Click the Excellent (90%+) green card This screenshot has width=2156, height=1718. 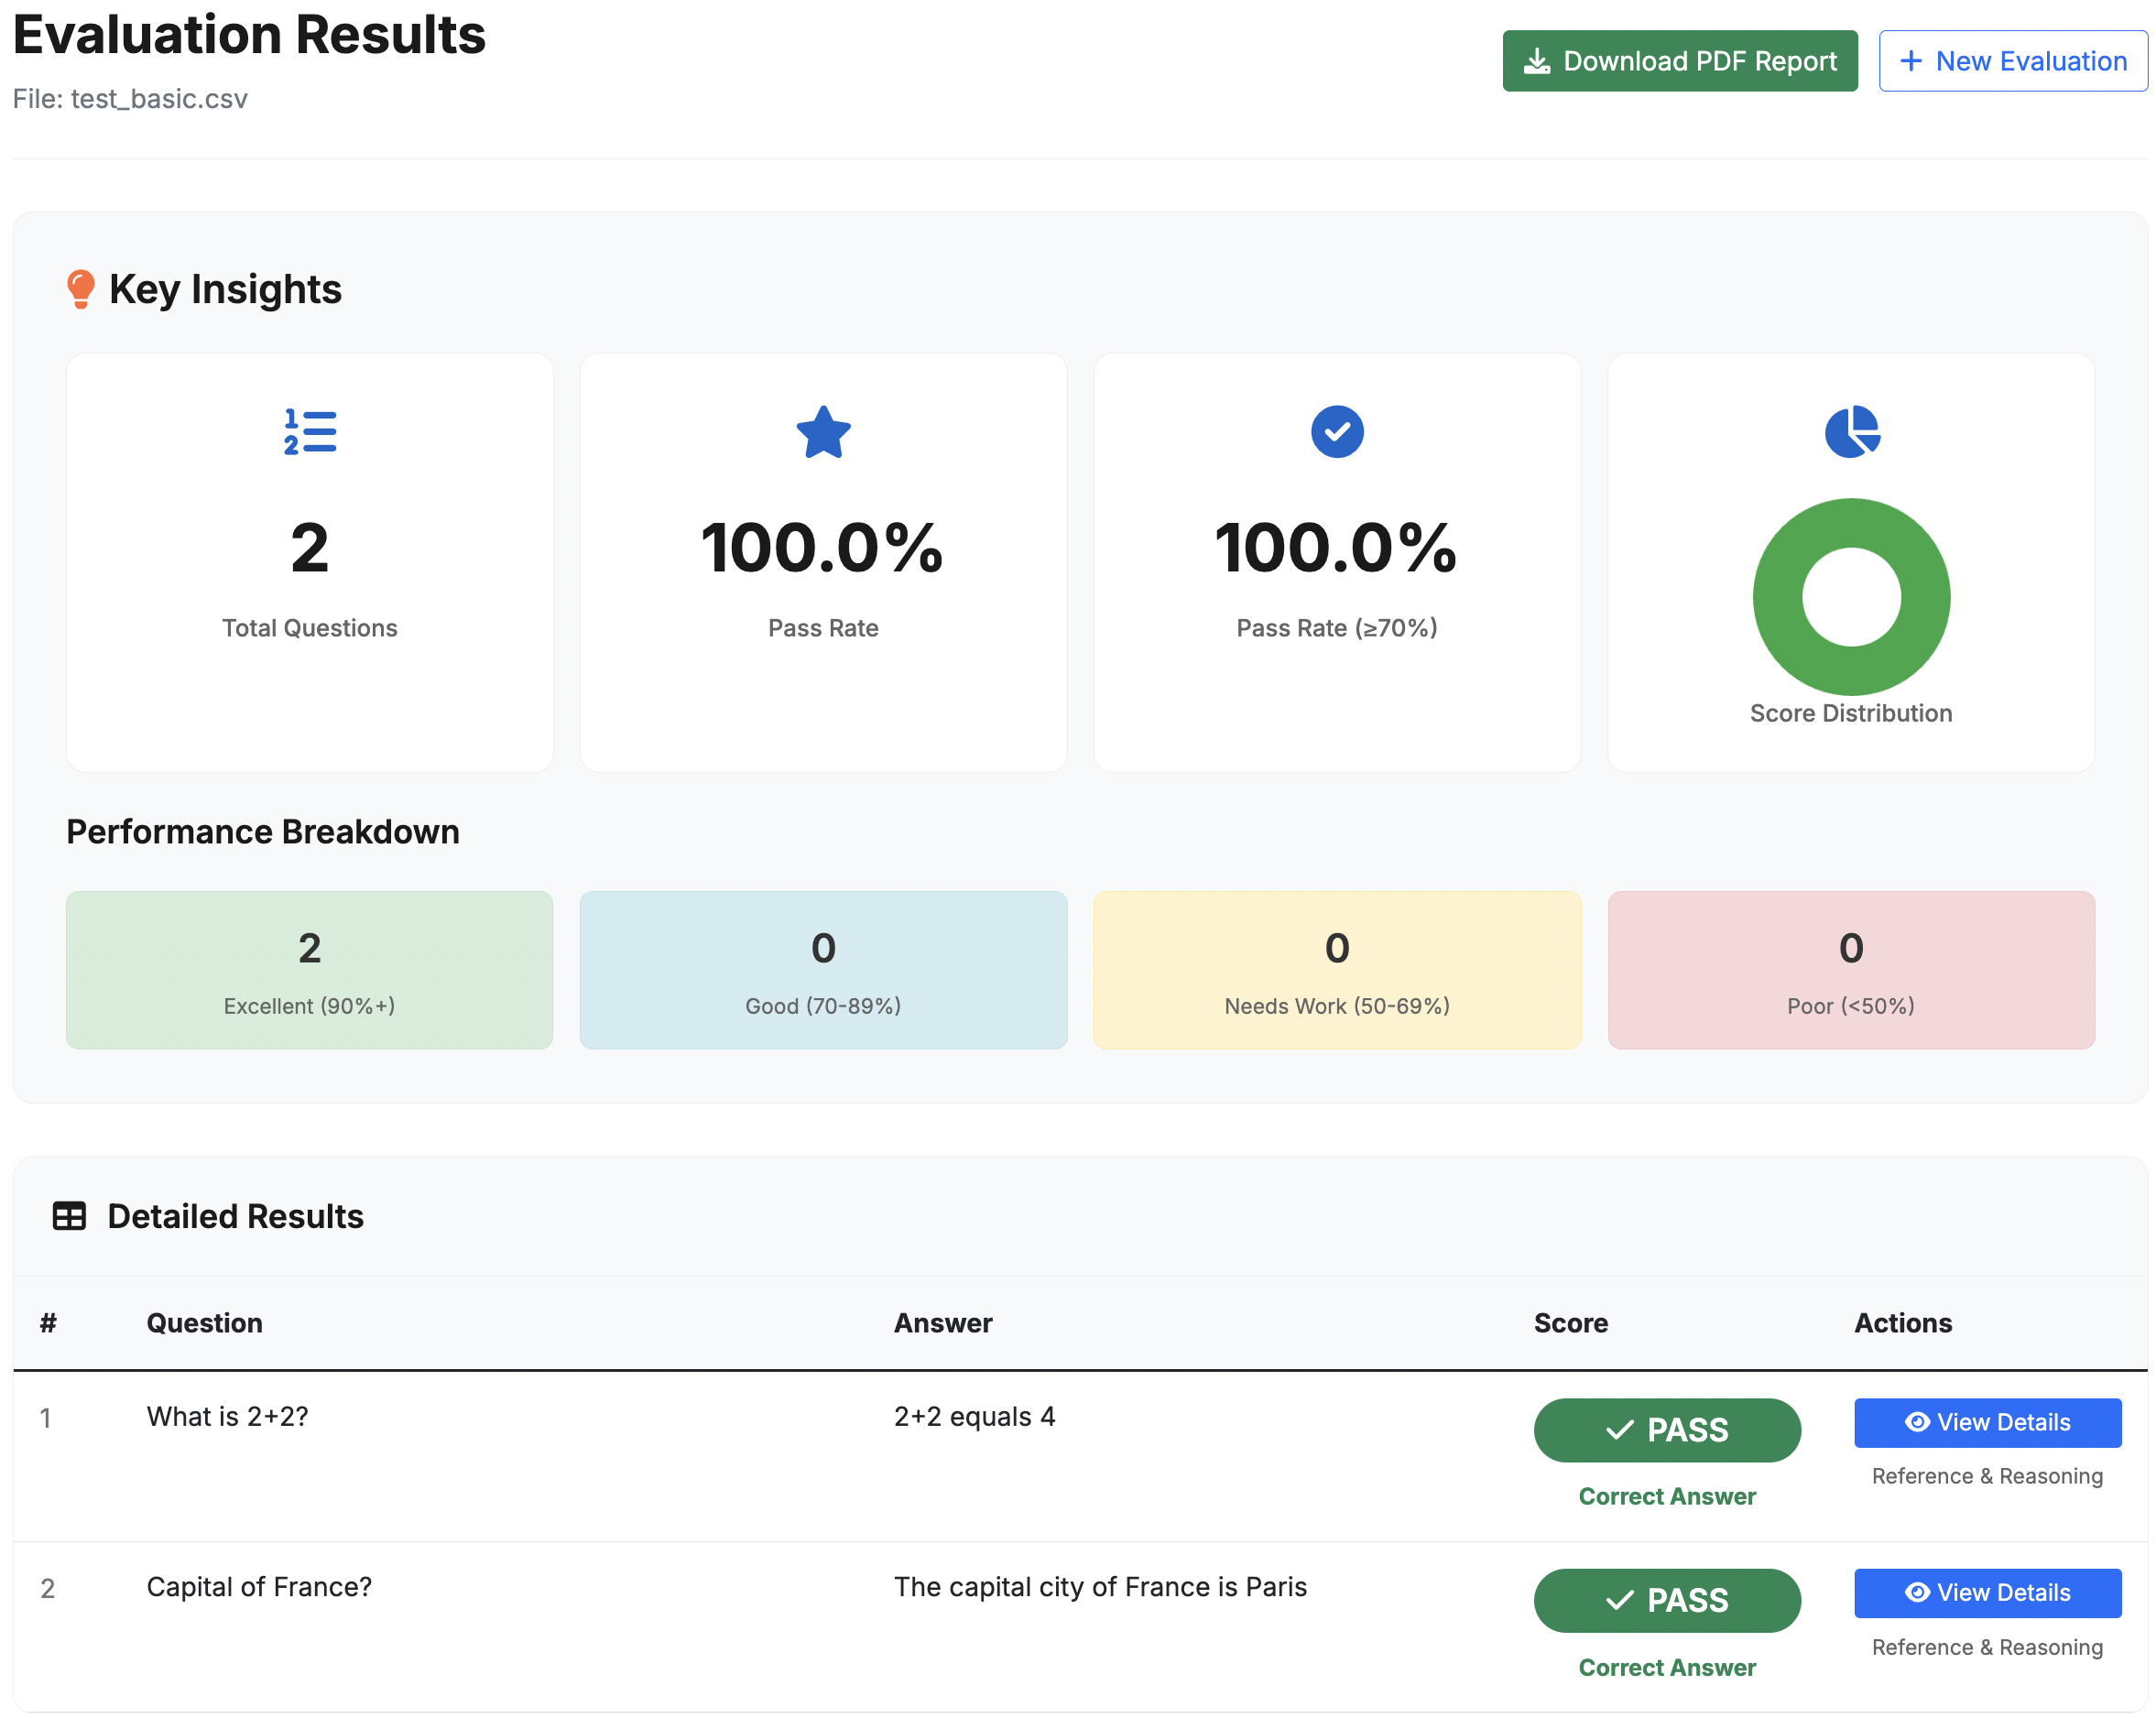310,970
